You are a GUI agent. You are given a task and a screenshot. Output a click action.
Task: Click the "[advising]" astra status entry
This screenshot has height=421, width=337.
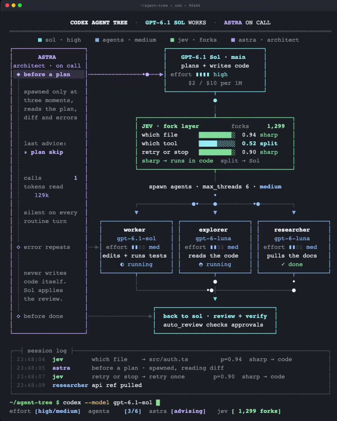click(188, 411)
